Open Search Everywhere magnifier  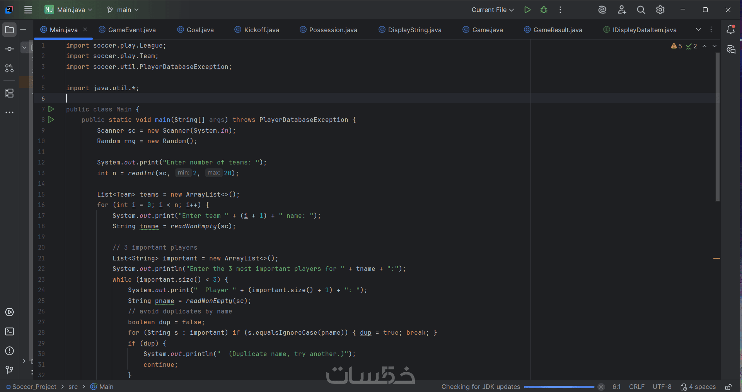[641, 10]
